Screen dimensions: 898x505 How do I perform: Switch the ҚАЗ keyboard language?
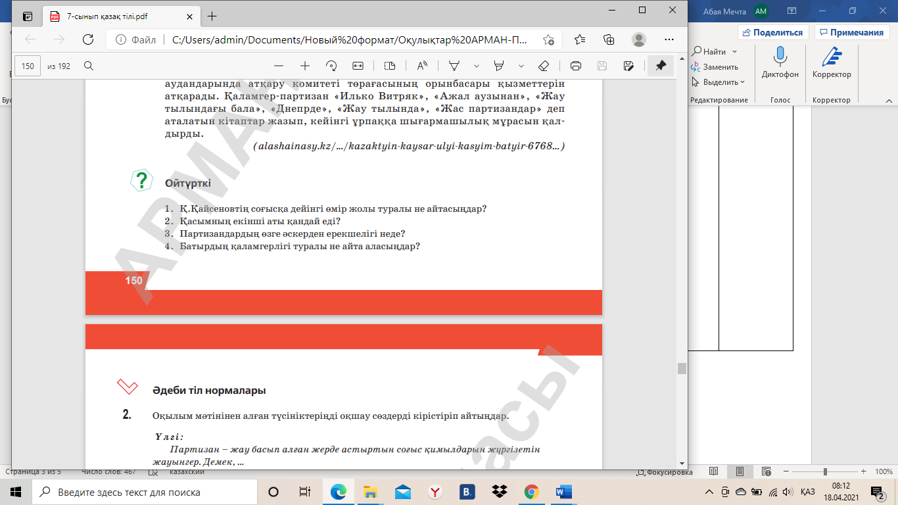(808, 492)
